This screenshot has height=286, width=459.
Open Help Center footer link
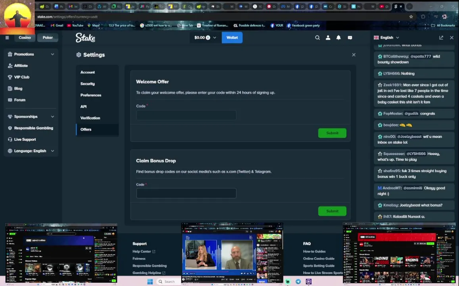[x=144, y=251]
